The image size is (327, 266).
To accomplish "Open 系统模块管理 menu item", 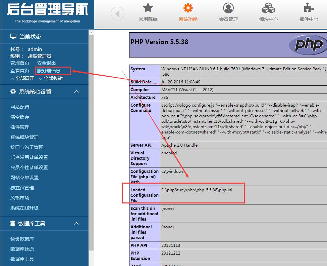I will [24, 137].
